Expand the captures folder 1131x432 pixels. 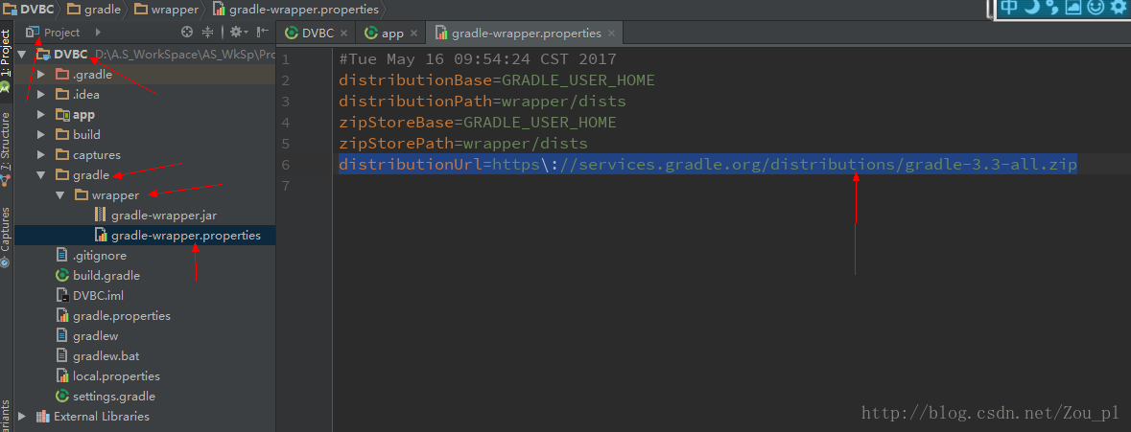click(41, 155)
